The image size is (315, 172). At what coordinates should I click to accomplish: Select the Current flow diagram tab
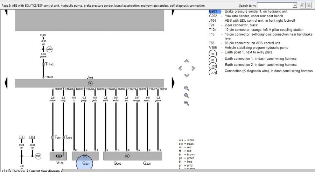(44, 171)
